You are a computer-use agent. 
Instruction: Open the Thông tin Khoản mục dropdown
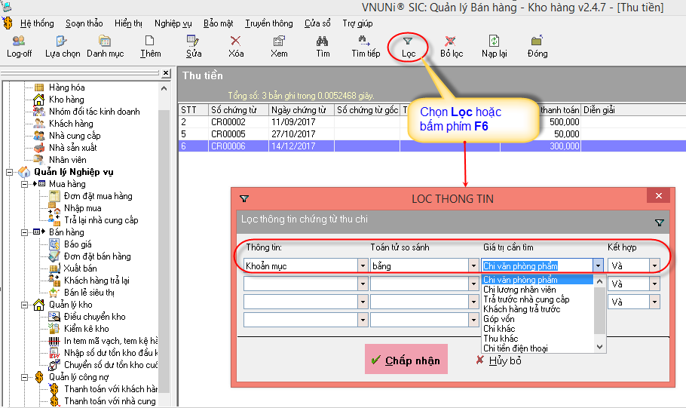point(362,265)
